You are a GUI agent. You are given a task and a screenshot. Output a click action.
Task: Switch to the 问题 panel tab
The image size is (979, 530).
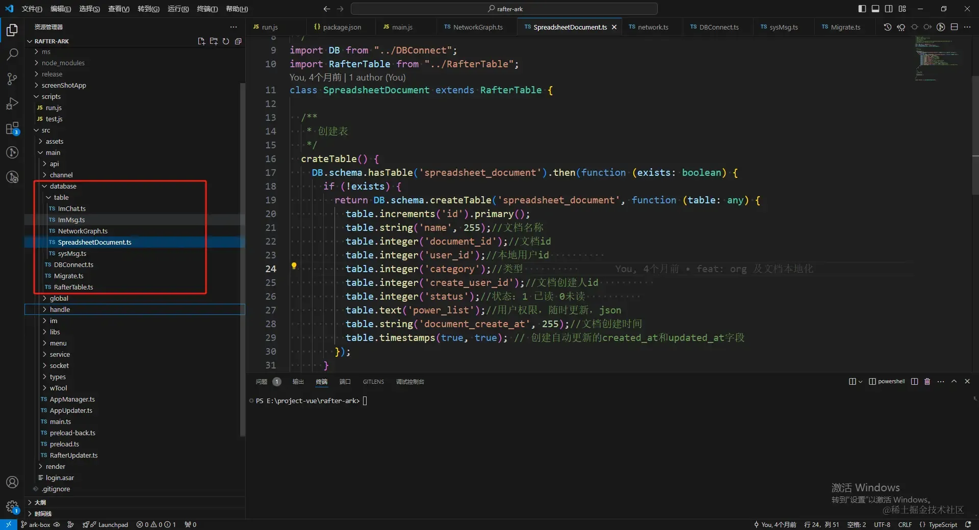pos(268,382)
